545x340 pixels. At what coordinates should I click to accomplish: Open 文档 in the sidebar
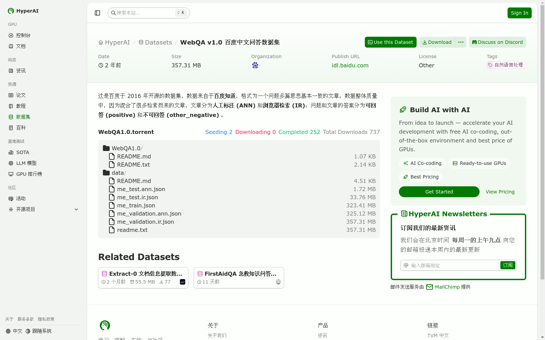(44, 46)
